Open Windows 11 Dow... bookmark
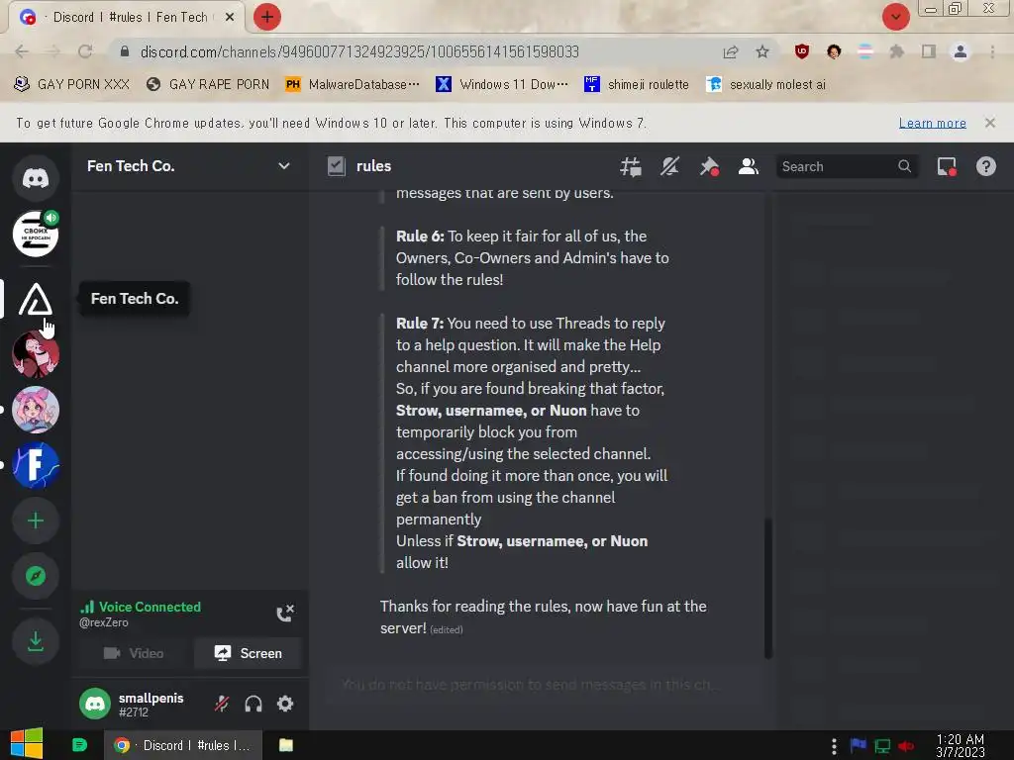1014x760 pixels. click(x=503, y=84)
